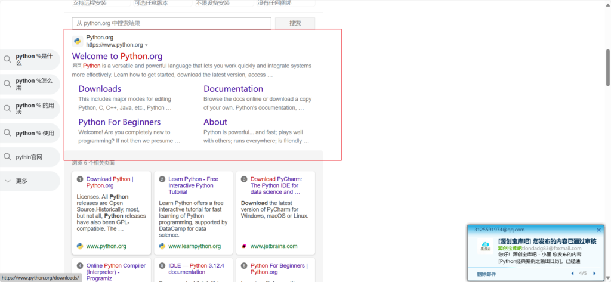The width and height of the screenshot is (611, 282).
Task: Click JetBrains favicon next to www.jetbrains.com
Action: click(244, 246)
